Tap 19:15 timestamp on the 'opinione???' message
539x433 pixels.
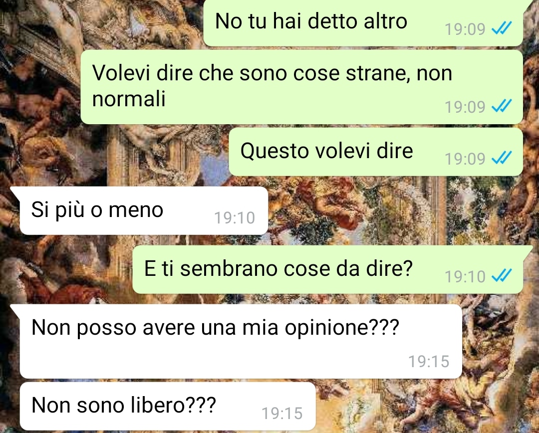pos(429,361)
